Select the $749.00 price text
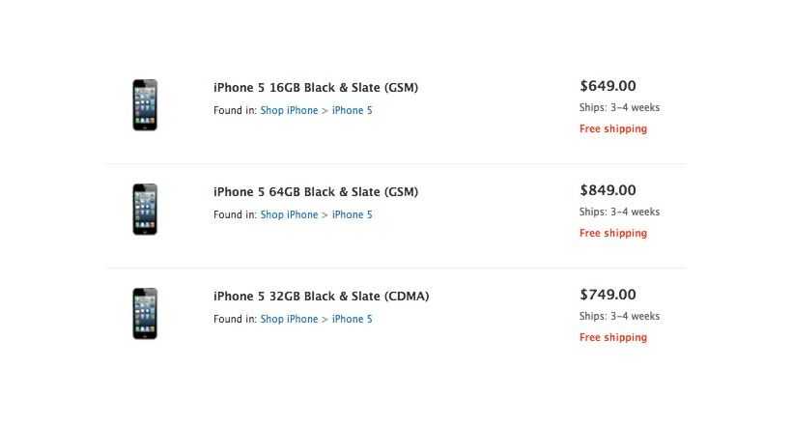Screen dimensions: 792x425 (x=608, y=295)
